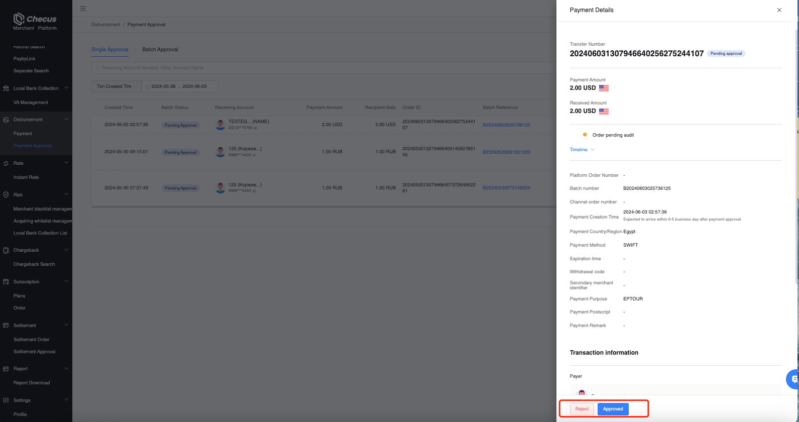Click the 2024-06-03 end date field
The width and height of the screenshot is (799, 422).
click(195, 86)
